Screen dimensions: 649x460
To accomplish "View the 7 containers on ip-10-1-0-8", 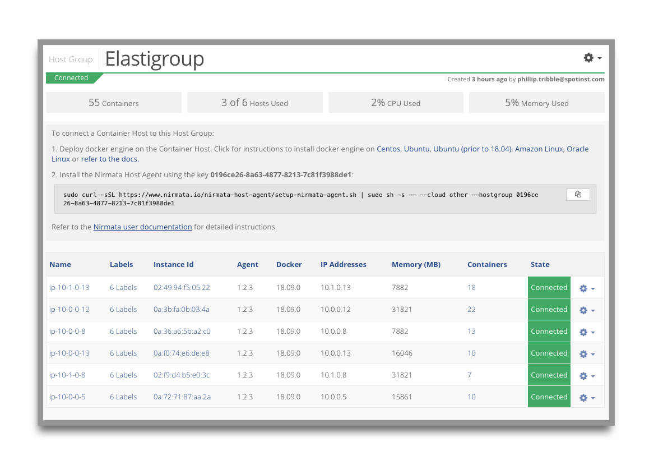I will [x=469, y=375].
